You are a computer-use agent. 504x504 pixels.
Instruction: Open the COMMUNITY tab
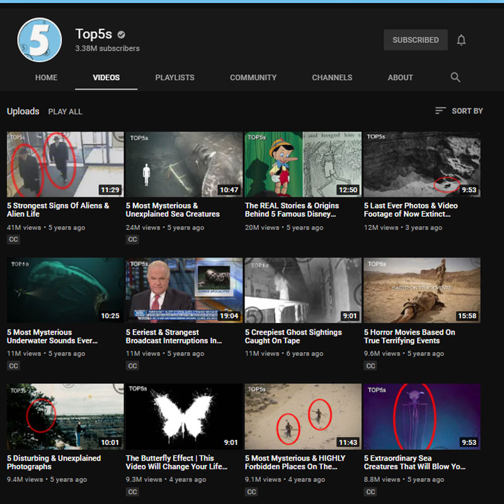(x=253, y=77)
